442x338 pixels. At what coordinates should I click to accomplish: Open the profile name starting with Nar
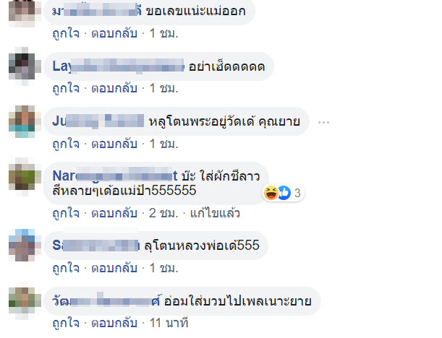point(115,176)
